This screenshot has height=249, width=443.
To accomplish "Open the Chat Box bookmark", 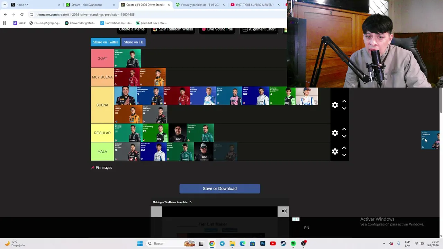I will (151, 23).
